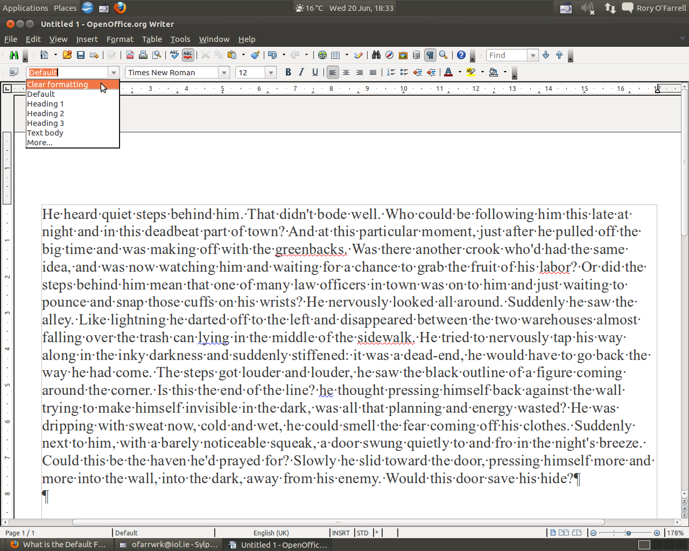689x551 pixels.
Task: Toggle Underline formatting
Action: point(315,72)
